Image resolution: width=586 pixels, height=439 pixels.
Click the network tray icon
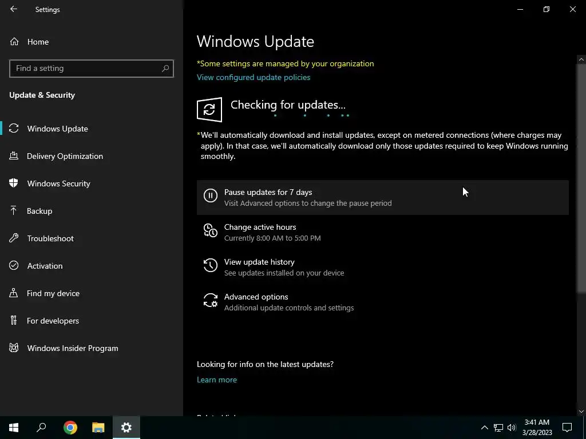[x=498, y=428]
